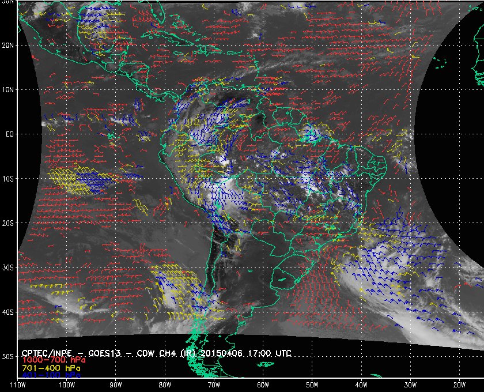Click the 20S latitude label

(x=7, y=223)
